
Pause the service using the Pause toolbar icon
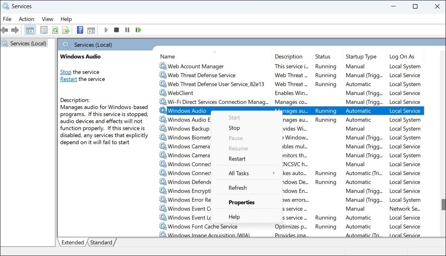tap(127, 30)
